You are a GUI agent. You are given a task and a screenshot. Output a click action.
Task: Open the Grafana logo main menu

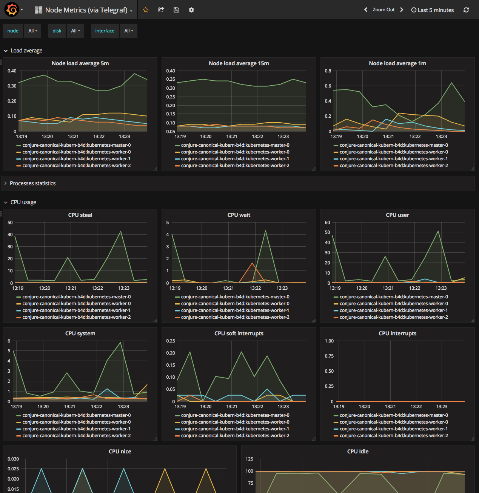coord(12,10)
